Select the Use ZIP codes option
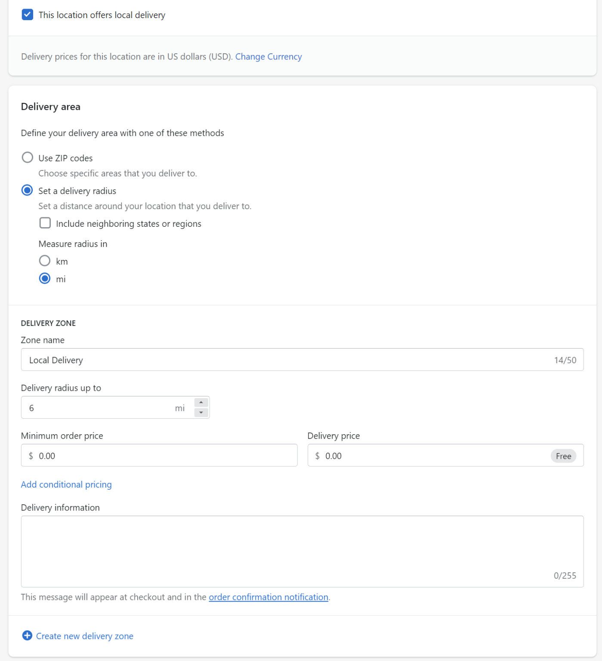 click(x=27, y=158)
